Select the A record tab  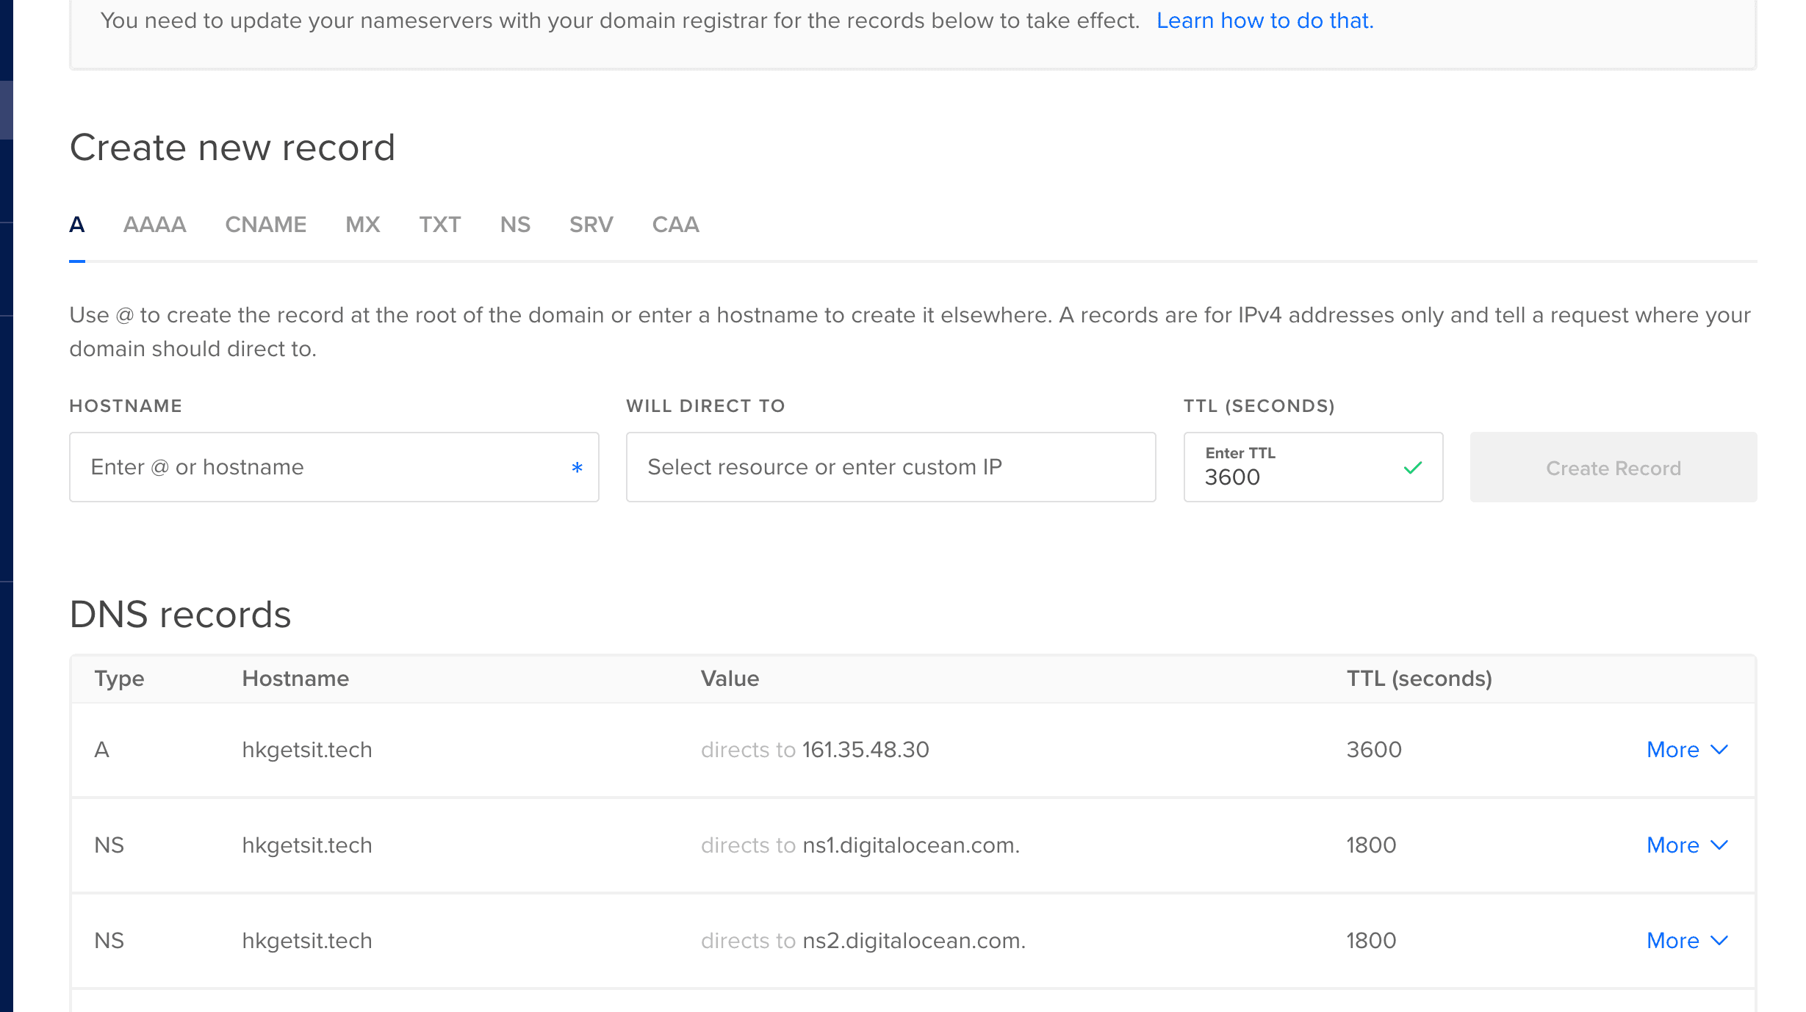[77, 225]
